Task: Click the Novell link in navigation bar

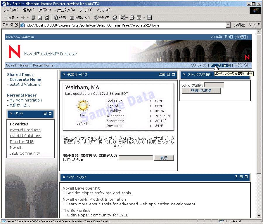Action: 11,65
